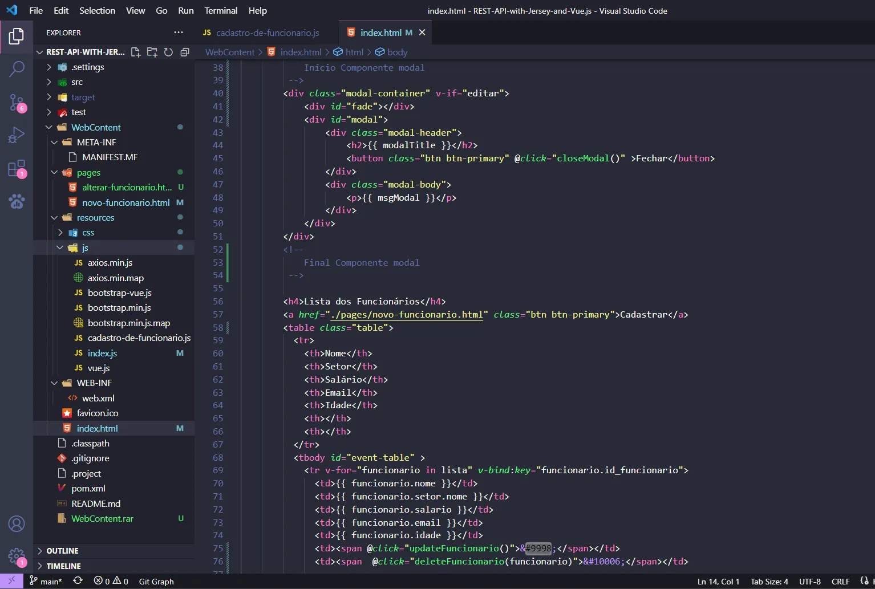The width and height of the screenshot is (875, 589).
Task: Click the main* branch in status bar
Action: tap(46, 581)
